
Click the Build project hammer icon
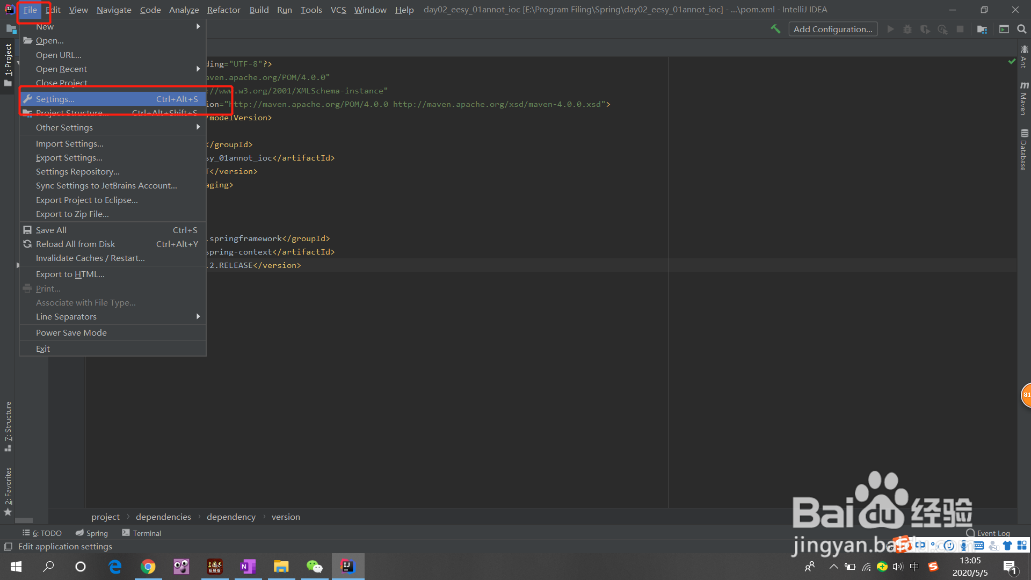click(775, 29)
